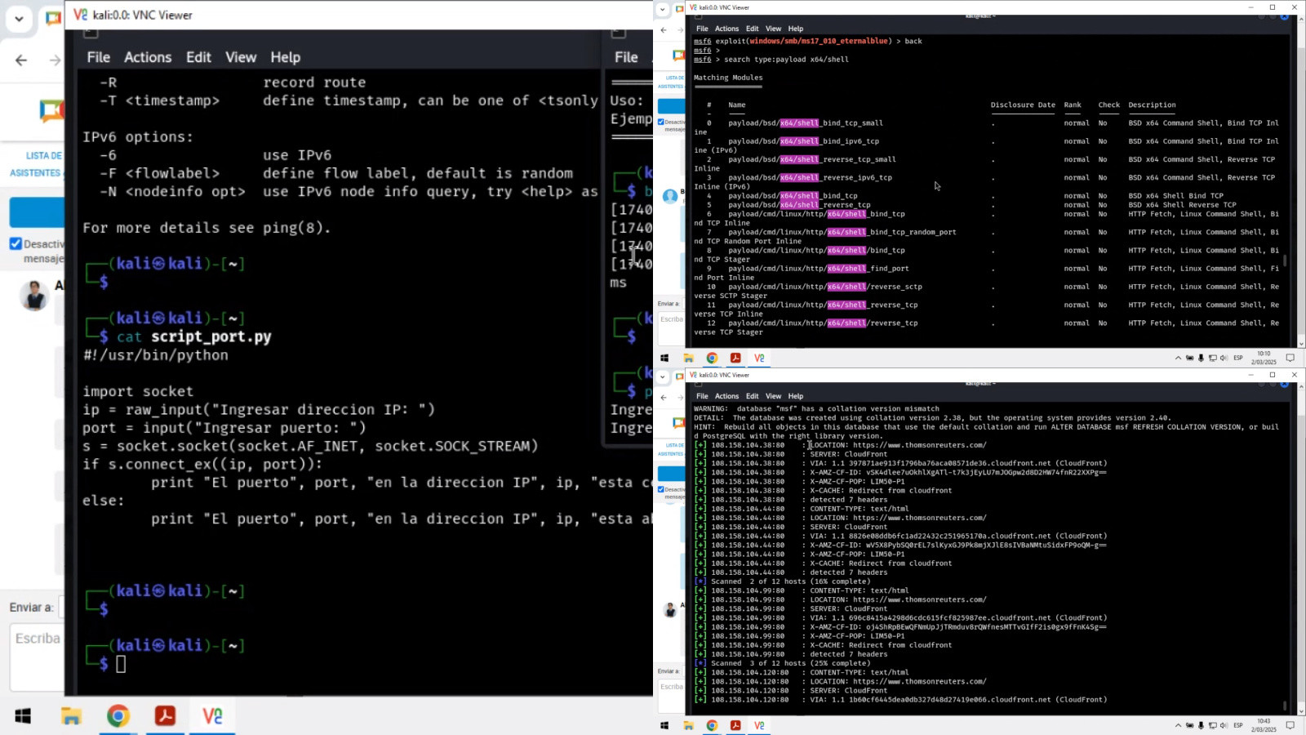Screen dimensions: 1306x735
Task: Click the volume tray icon in the 10:10 taskbar
Action: (x=1223, y=358)
